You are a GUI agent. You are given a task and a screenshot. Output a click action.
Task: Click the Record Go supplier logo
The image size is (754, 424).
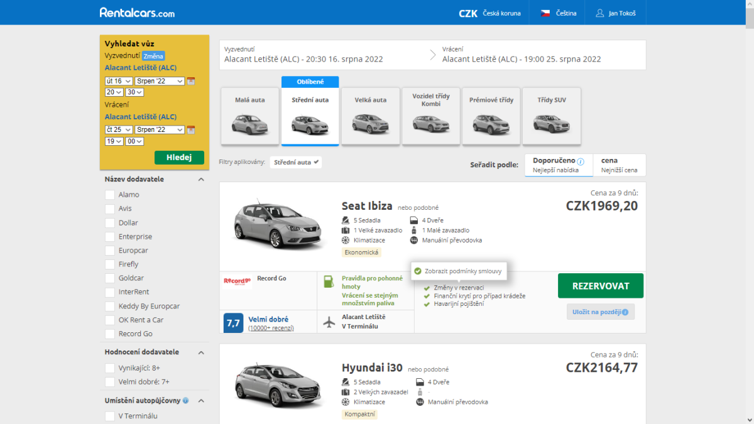click(238, 280)
